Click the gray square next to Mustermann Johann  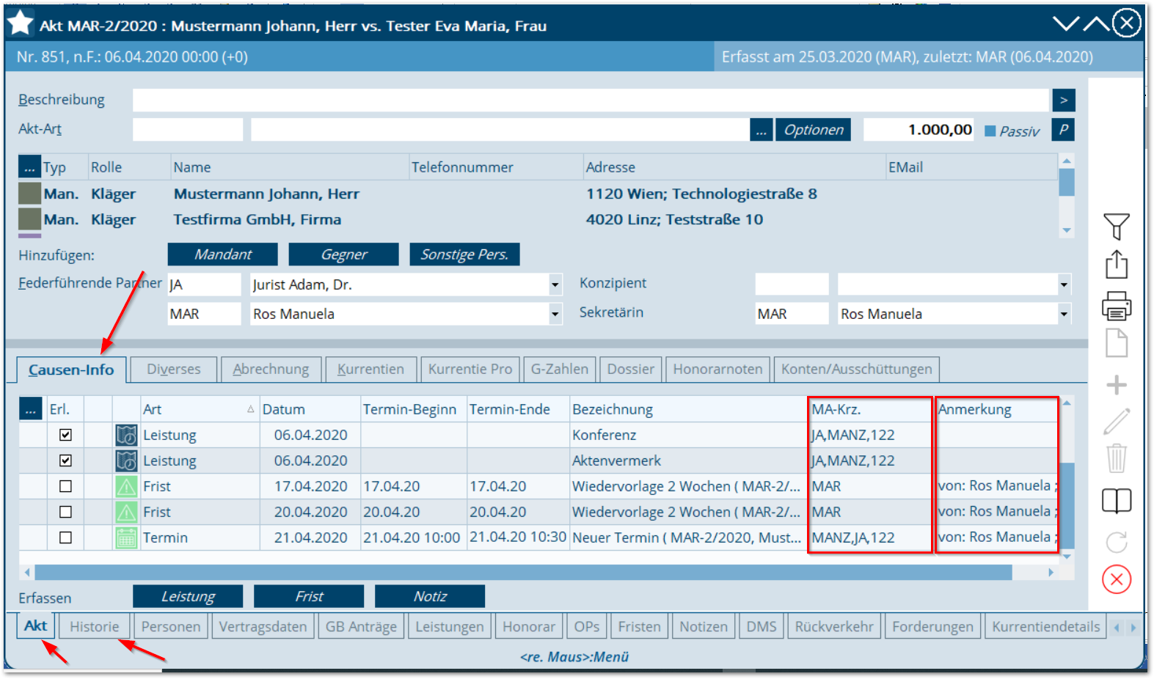(29, 194)
